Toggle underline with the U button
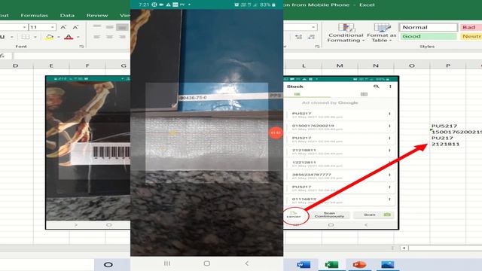The height and width of the screenshot is (271, 482). 2,37
